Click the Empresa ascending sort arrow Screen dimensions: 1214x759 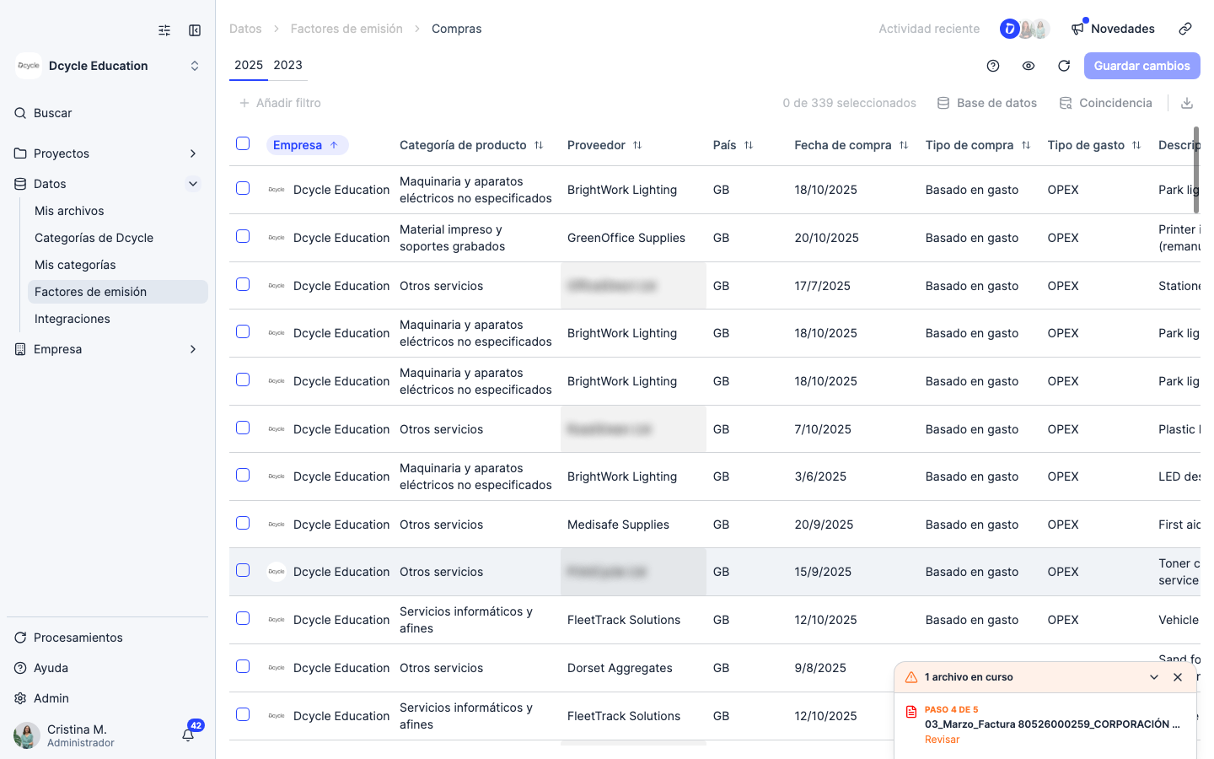click(x=334, y=145)
